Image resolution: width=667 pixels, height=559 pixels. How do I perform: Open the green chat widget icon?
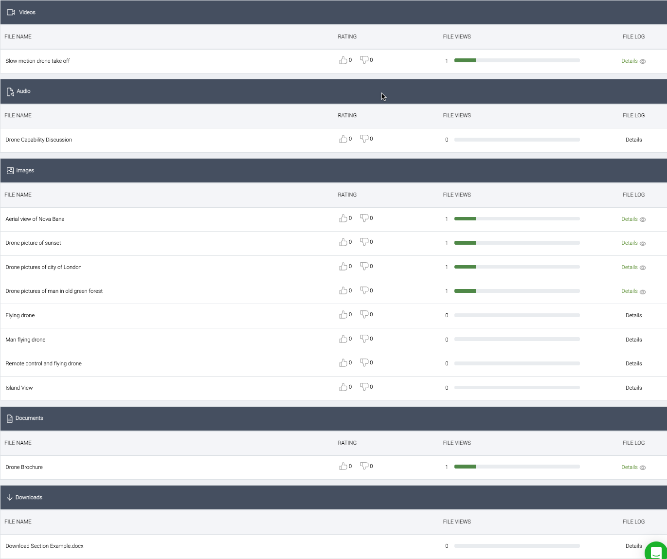(656, 552)
